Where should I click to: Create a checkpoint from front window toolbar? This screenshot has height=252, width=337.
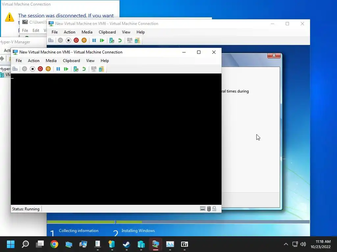point(76,69)
